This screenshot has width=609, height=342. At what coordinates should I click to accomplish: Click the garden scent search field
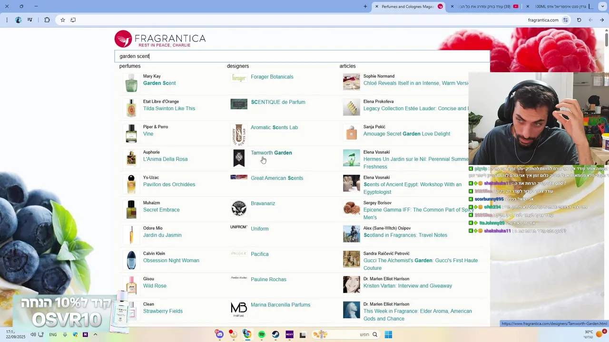[x=302, y=56]
